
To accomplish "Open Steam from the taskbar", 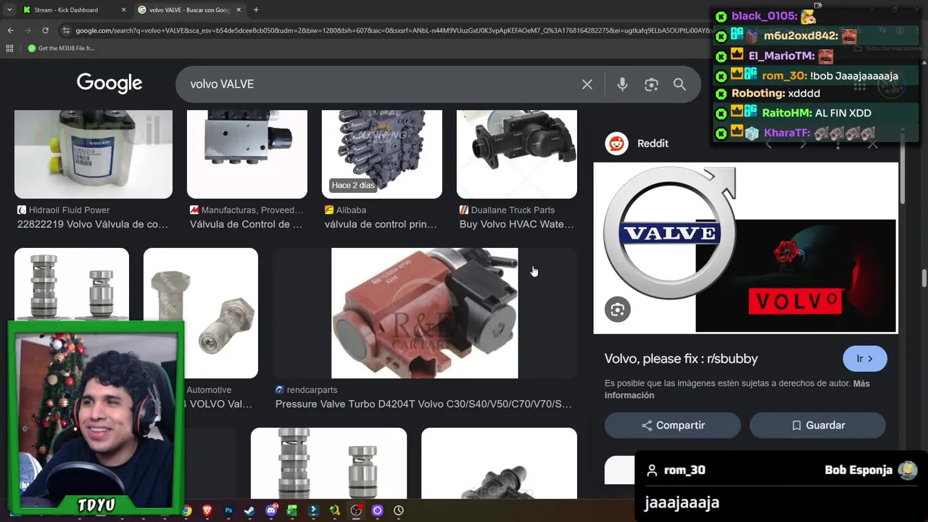I will 249,510.
